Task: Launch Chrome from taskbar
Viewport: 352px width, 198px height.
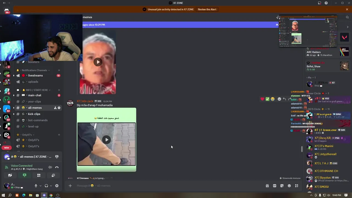Action: tap(51, 195)
